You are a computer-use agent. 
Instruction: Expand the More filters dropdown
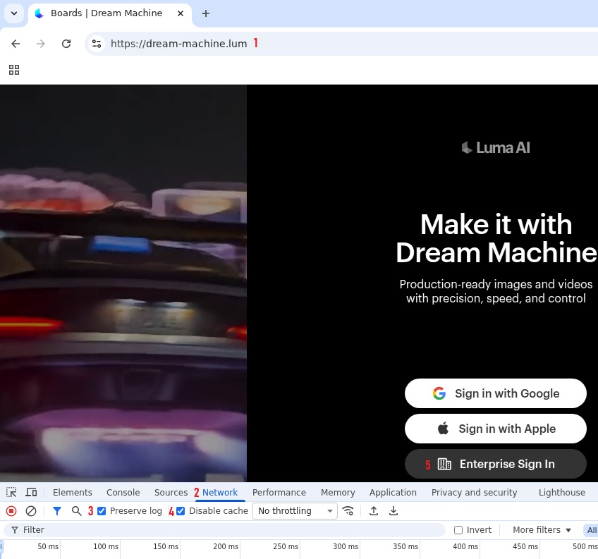pyautogui.click(x=542, y=530)
